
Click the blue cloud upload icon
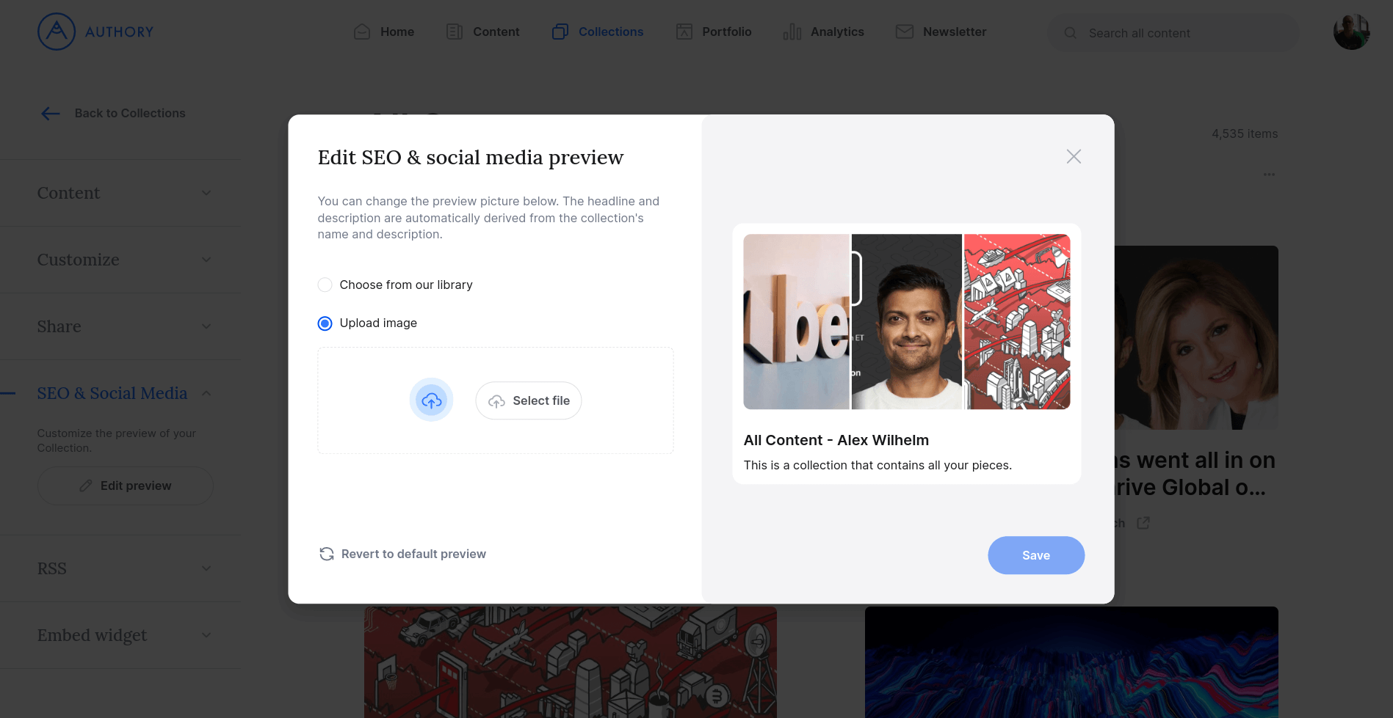pos(431,400)
